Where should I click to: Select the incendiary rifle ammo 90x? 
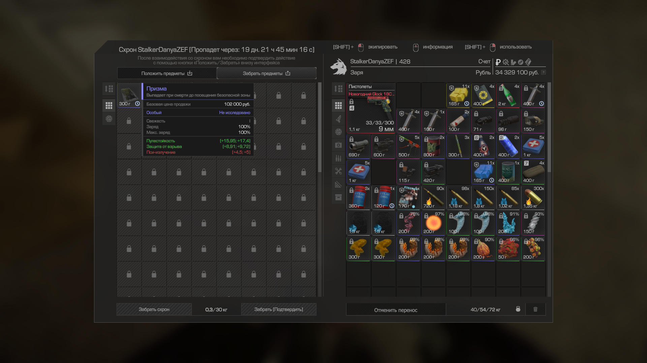pyautogui.click(x=433, y=197)
